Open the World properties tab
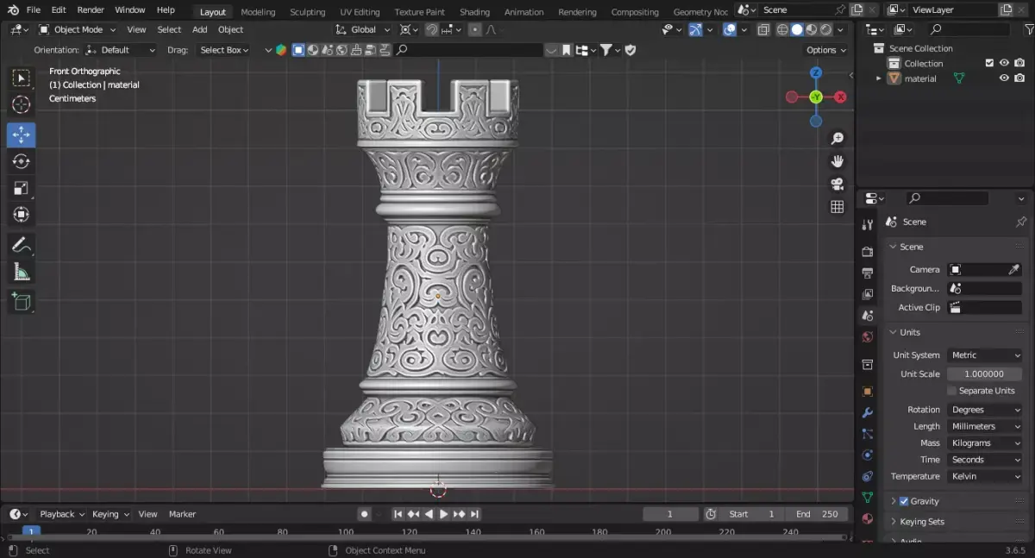Image resolution: width=1035 pixels, height=558 pixels. coord(868,337)
